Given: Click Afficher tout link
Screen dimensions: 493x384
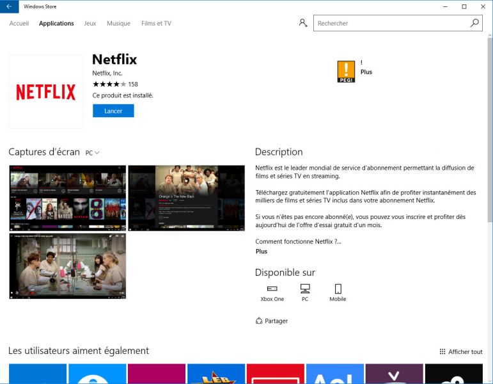Looking at the screenshot, I should (x=466, y=351).
